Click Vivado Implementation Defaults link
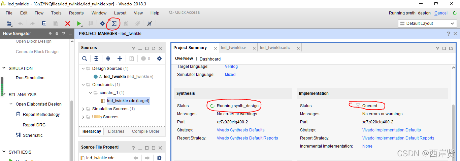The image size is (460, 161). (x=392, y=130)
